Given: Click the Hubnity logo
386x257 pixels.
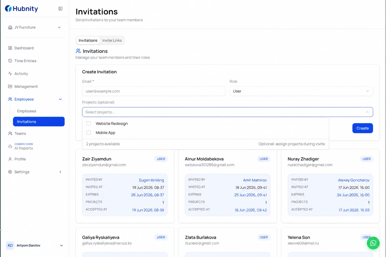Looking at the screenshot, I should coord(21,9).
